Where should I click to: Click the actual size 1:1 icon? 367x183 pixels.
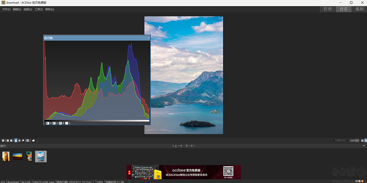(x=362, y=141)
